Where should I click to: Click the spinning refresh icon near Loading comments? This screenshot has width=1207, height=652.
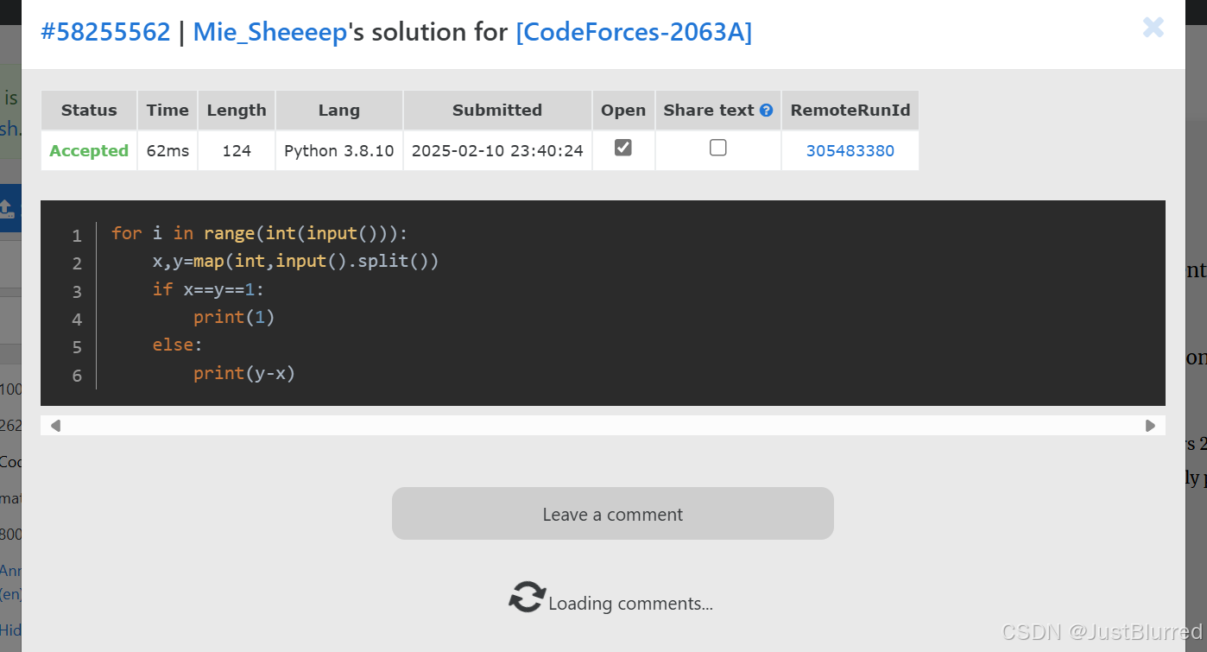[x=527, y=598]
